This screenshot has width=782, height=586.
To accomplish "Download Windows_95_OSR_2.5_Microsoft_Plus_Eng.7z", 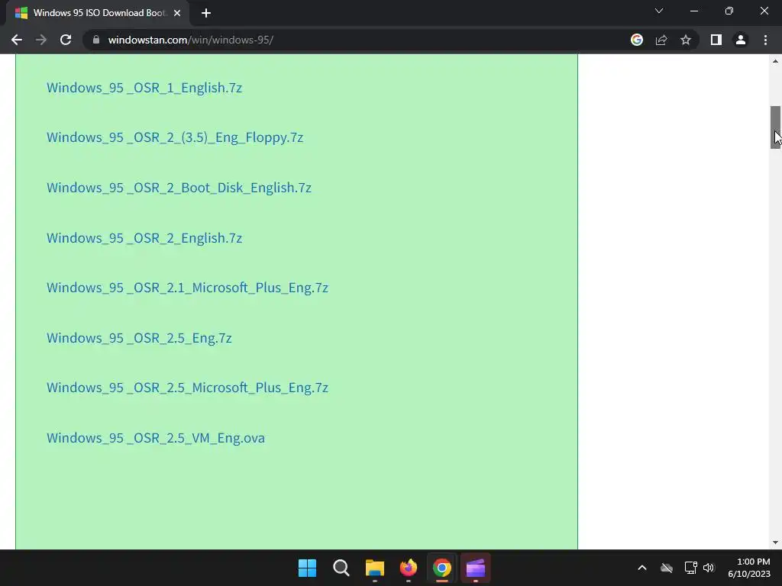I will [x=188, y=388].
